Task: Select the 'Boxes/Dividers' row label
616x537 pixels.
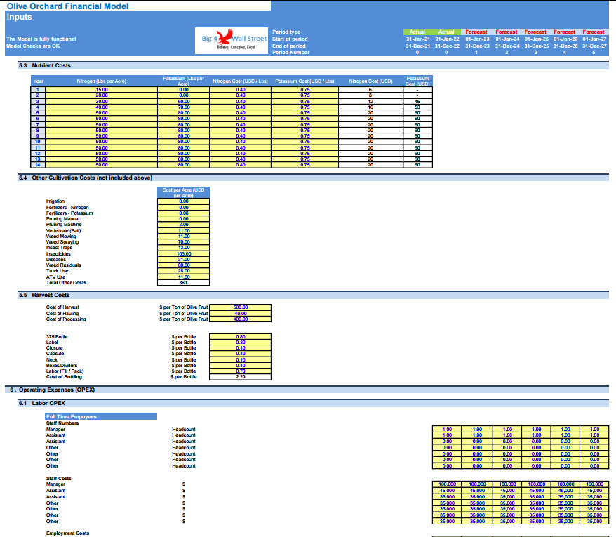Action: pyautogui.click(x=62, y=366)
